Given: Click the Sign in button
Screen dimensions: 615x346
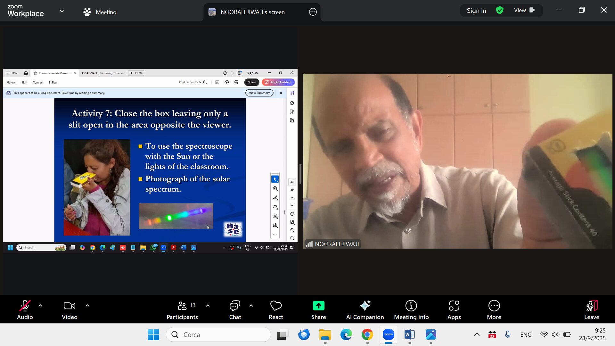Looking at the screenshot, I should coord(476,11).
